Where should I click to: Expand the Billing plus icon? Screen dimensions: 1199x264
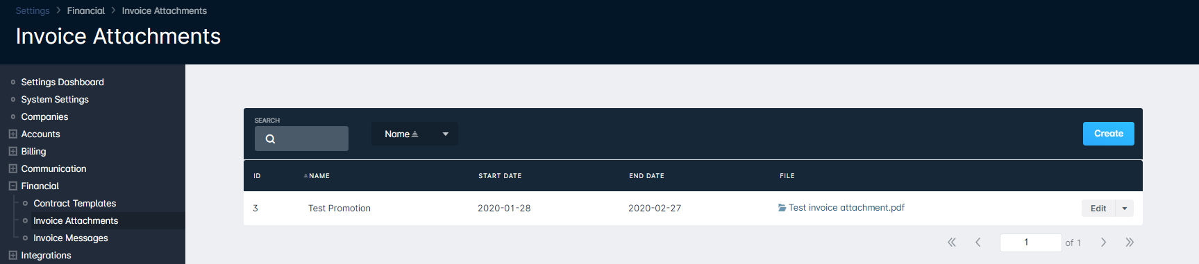tap(12, 151)
